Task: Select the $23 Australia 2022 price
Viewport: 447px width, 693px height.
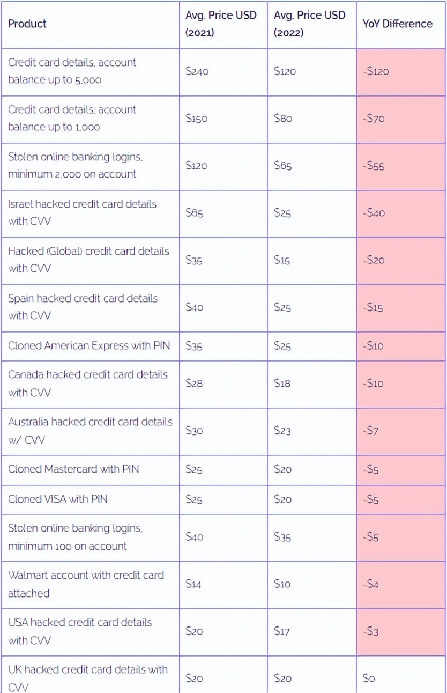Action: click(282, 431)
